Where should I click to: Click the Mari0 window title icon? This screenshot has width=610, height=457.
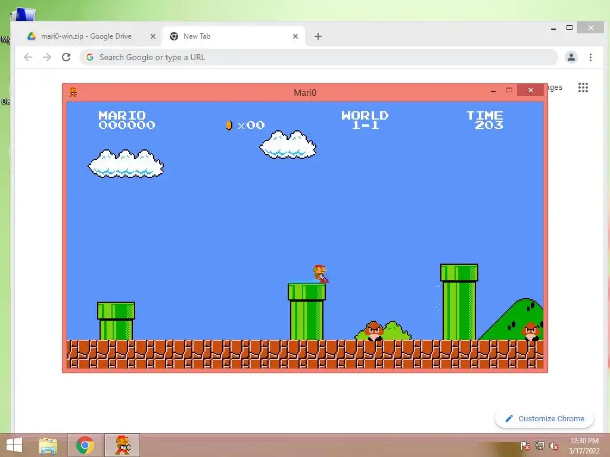(73, 92)
